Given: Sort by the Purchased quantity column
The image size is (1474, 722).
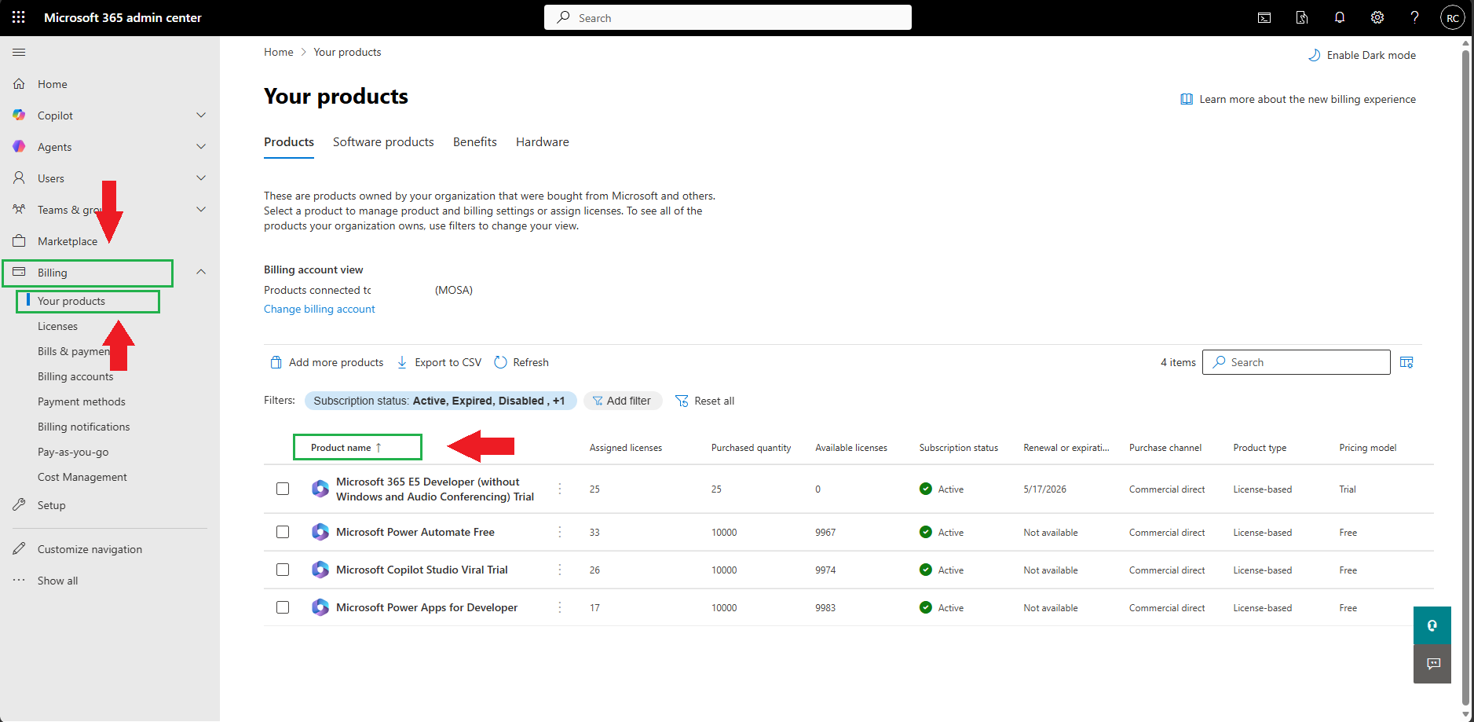Looking at the screenshot, I should (751, 448).
